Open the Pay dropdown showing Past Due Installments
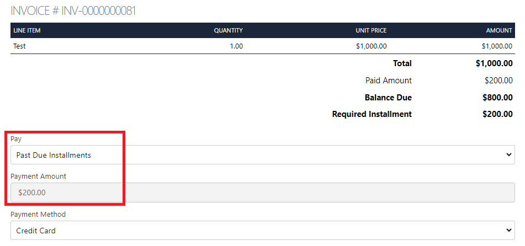The height and width of the screenshot is (246, 525). click(x=262, y=155)
